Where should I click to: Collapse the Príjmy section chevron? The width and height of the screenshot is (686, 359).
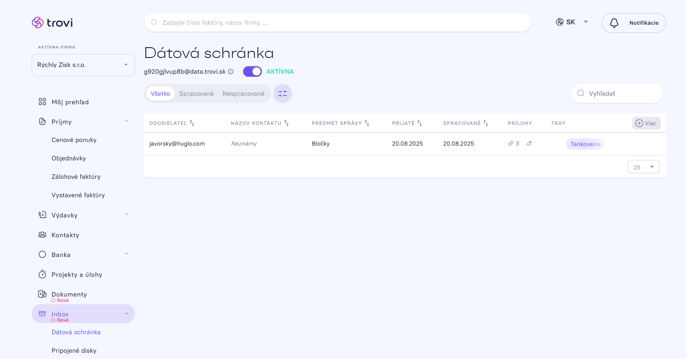click(x=126, y=121)
